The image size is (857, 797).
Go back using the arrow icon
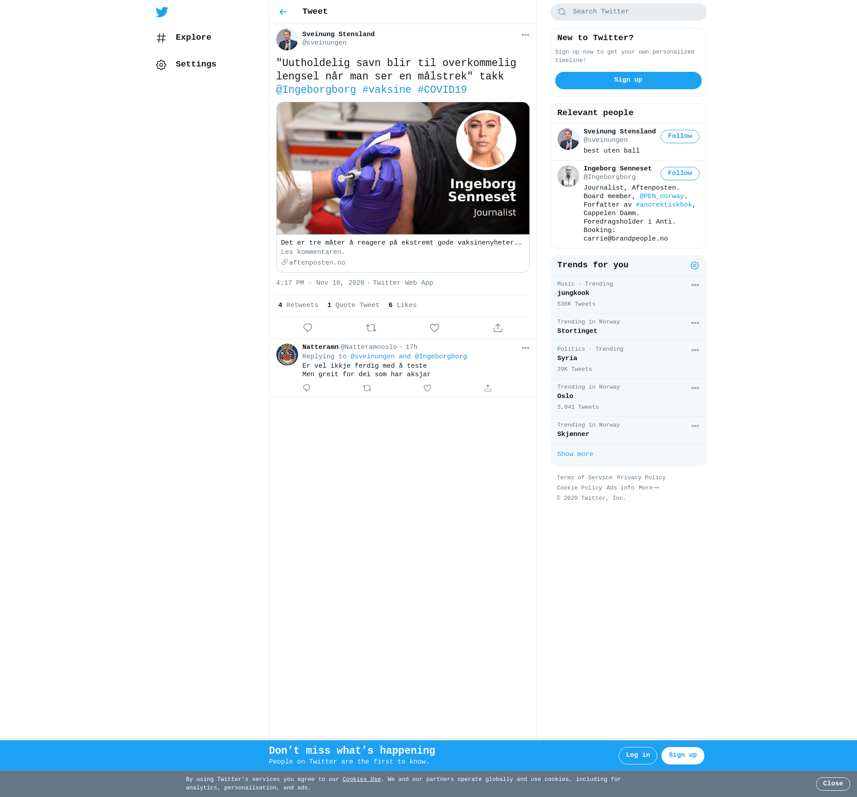(x=283, y=12)
